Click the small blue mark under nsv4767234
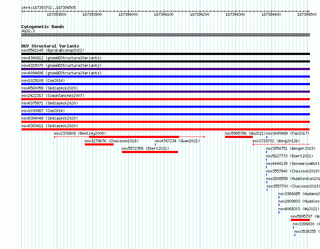The height and width of the screenshot is (249, 320). [x=155, y=144]
